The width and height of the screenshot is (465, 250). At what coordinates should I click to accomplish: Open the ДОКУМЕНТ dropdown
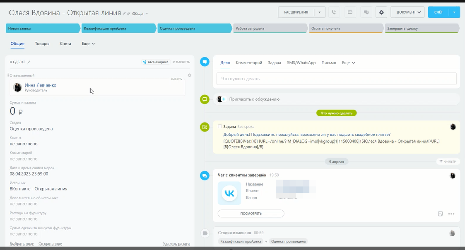407,12
